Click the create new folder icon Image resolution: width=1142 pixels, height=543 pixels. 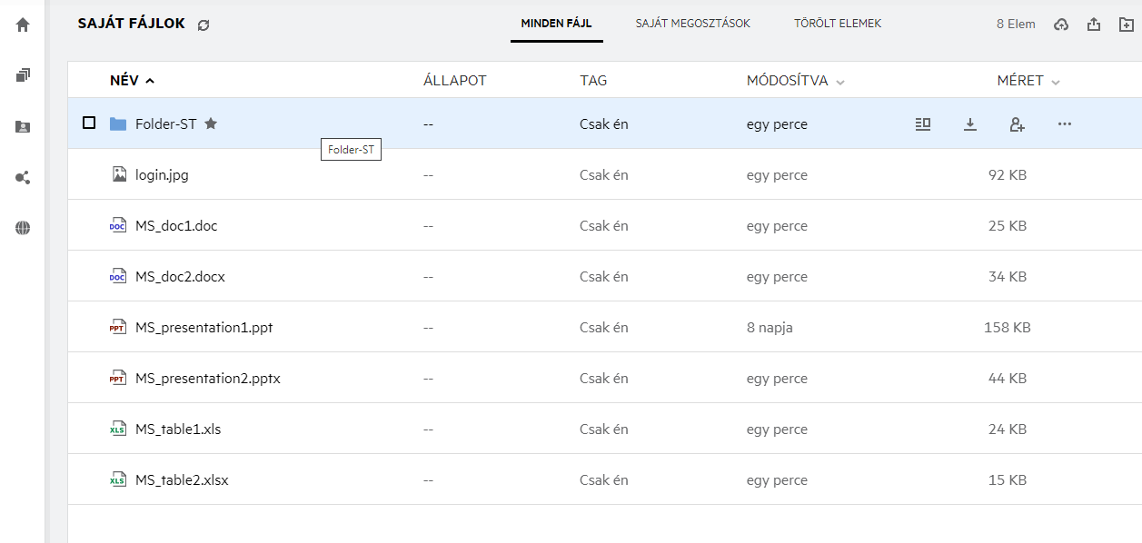(x=1127, y=25)
